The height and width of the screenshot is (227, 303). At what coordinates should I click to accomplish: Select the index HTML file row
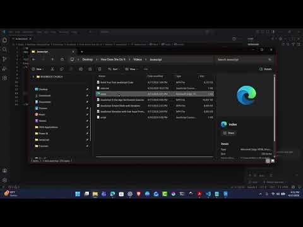pyautogui.click(x=155, y=94)
